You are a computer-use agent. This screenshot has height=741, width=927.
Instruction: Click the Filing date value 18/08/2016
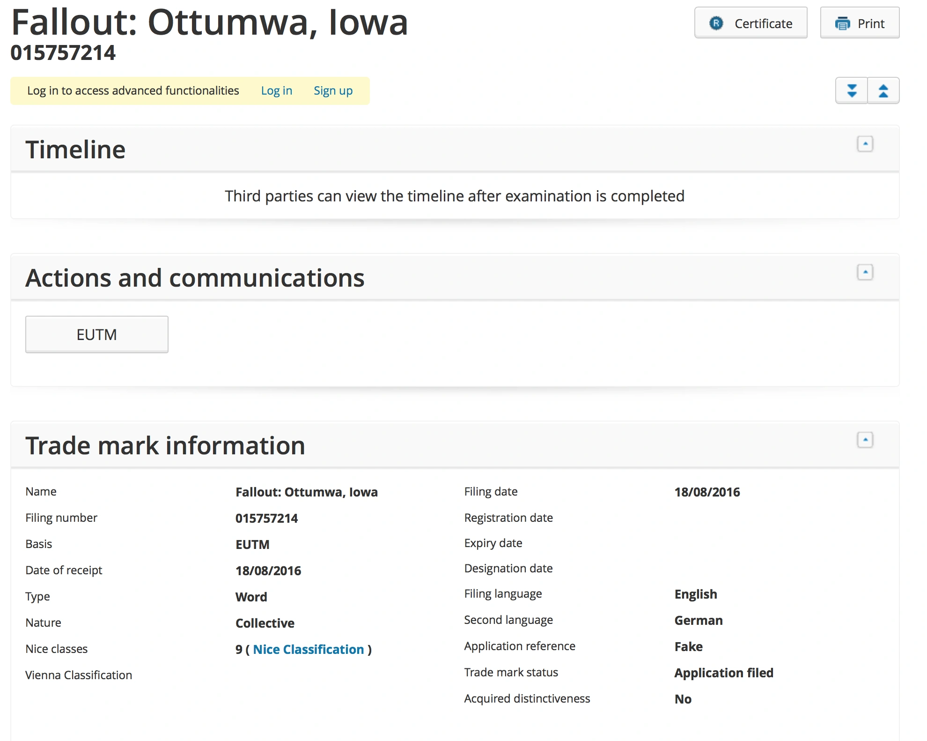(707, 492)
